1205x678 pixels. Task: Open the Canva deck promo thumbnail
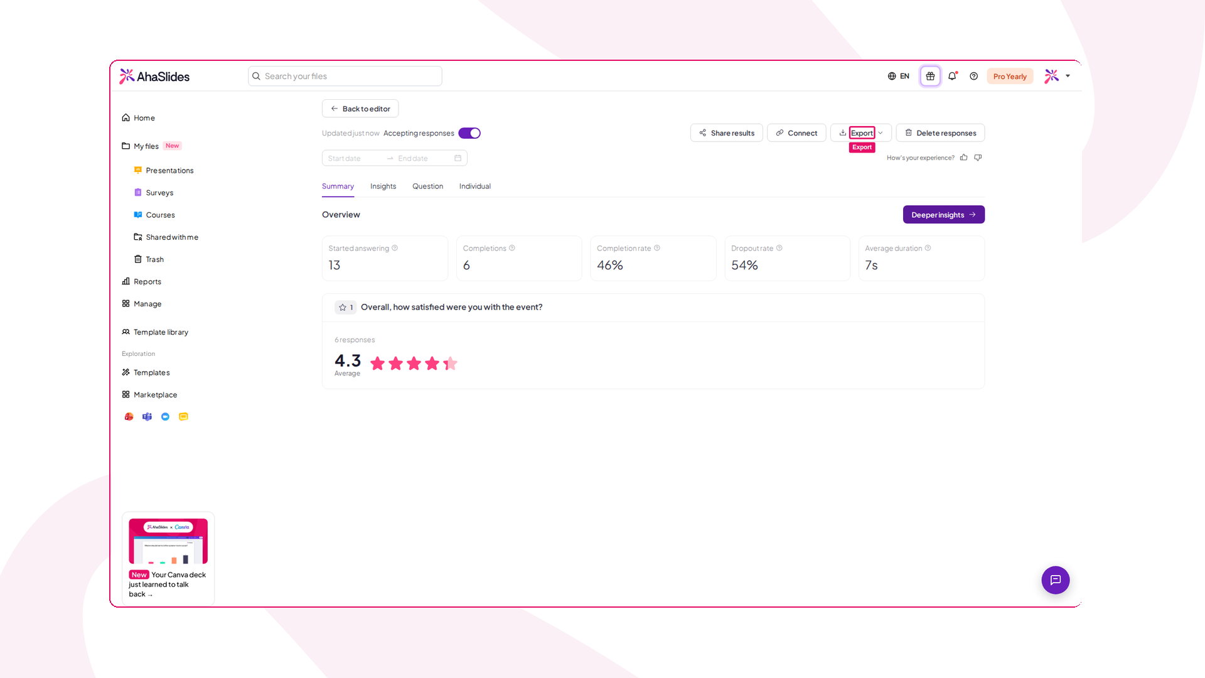point(168,541)
